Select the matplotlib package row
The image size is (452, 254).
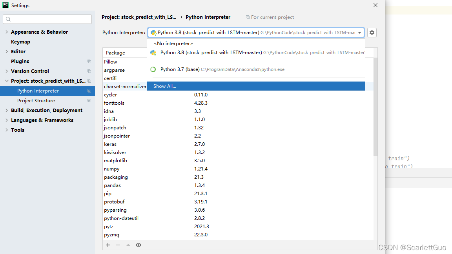238,160
